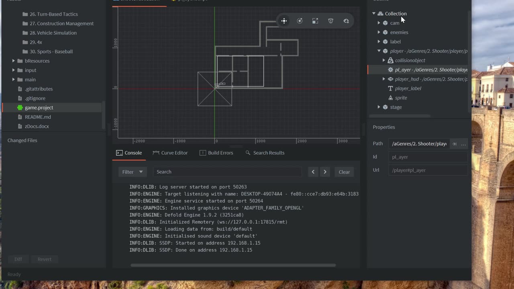Viewport: 514px width, 289px height.
Task: Click the Id field showing pl_ayer
Action: coord(428,157)
